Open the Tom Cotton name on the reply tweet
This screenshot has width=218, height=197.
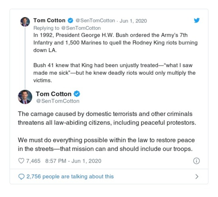click(x=49, y=21)
